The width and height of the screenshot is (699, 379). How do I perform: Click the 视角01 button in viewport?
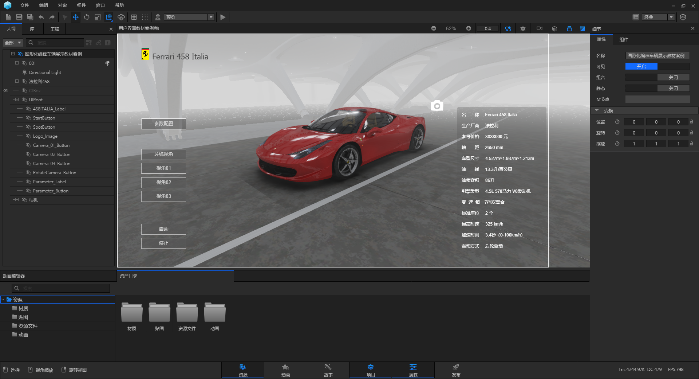[163, 168]
